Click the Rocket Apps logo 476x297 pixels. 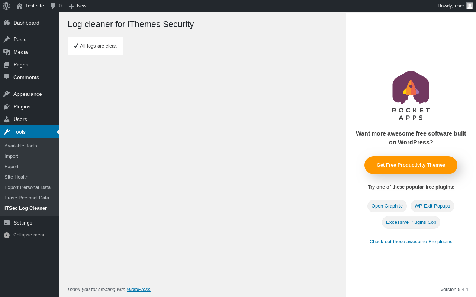tap(411, 95)
